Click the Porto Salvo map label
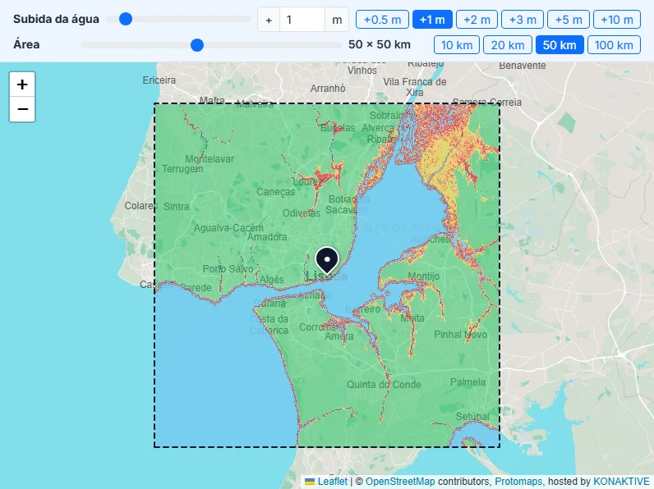The image size is (654, 489). (228, 268)
